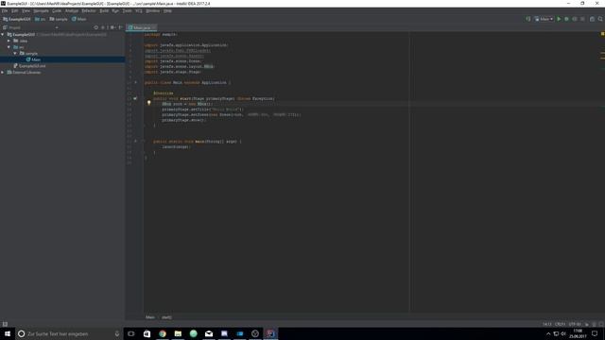Open the Edit menu
The width and height of the screenshot is (605, 340).
(x=15, y=10)
